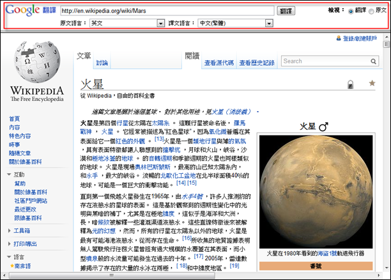Click the 氧化鐵 link
The height and width of the screenshot is (280, 391).
[x=218, y=132]
